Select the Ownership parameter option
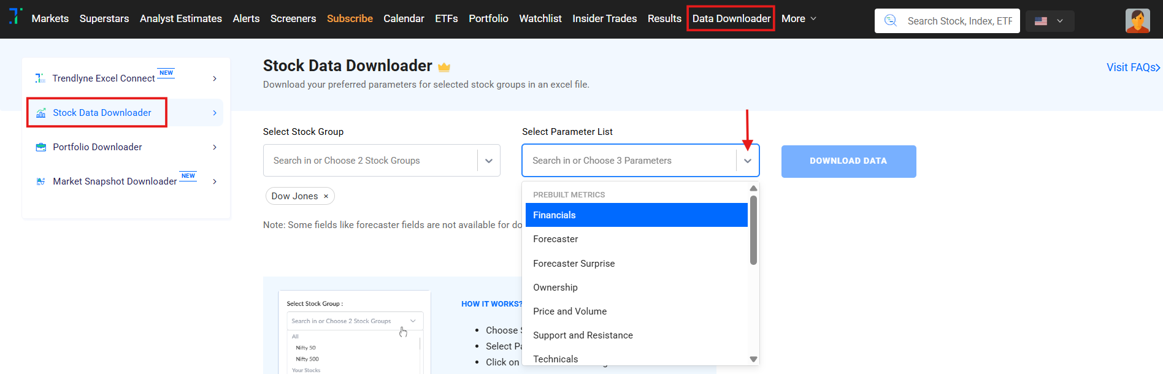This screenshot has width=1163, height=374. pyautogui.click(x=637, y=288)
